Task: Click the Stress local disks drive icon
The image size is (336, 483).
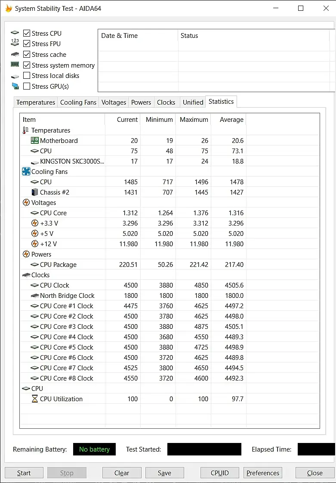Action: point(15,76)
